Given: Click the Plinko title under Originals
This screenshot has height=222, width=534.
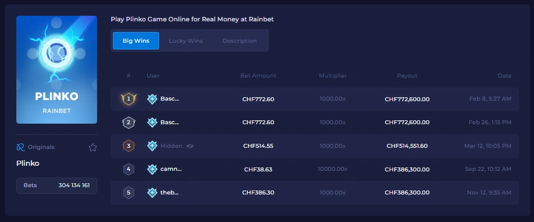Looking at the screenshot, I should (28, 164).
